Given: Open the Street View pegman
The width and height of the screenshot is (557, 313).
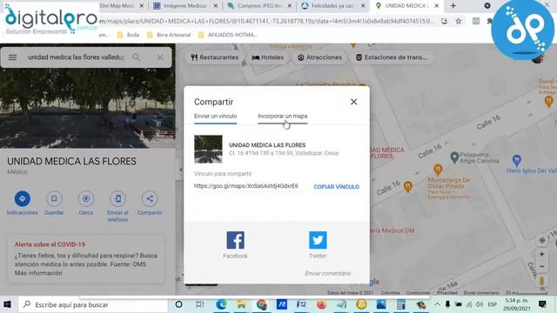Looking at the screenshot, I should pyautogui.click(x=541, y=282).
